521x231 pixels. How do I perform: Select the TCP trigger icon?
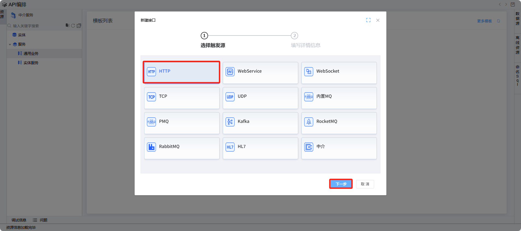click(152, 97)
